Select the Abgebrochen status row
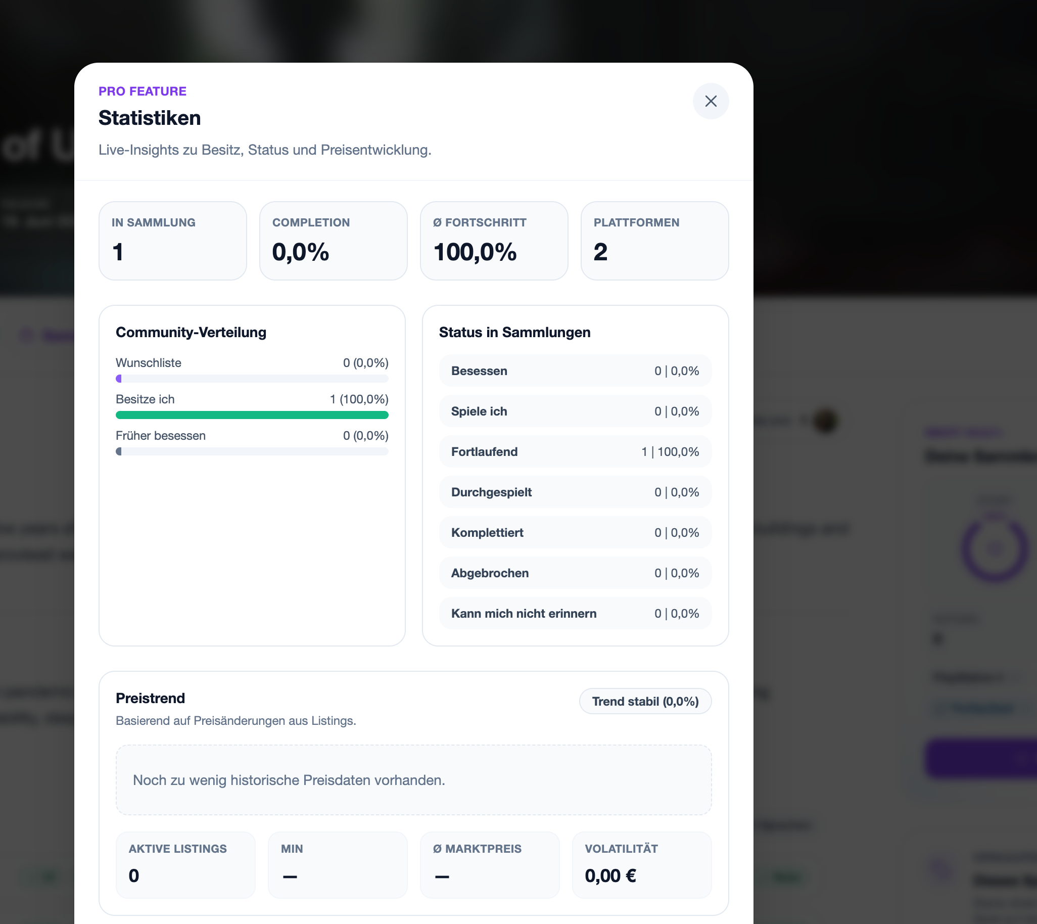1037x924 pixels. [x=575, y=573]
